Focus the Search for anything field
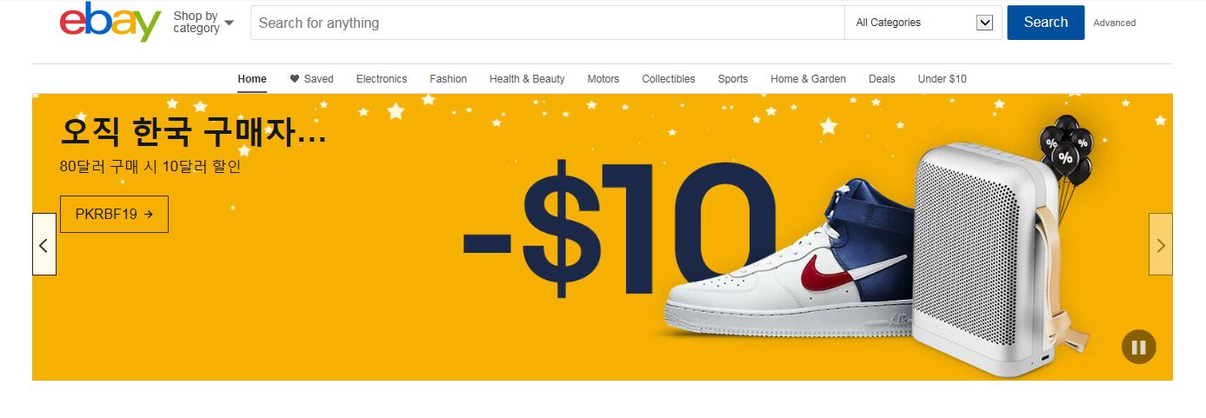1206x418 pixels. point(548,23)
